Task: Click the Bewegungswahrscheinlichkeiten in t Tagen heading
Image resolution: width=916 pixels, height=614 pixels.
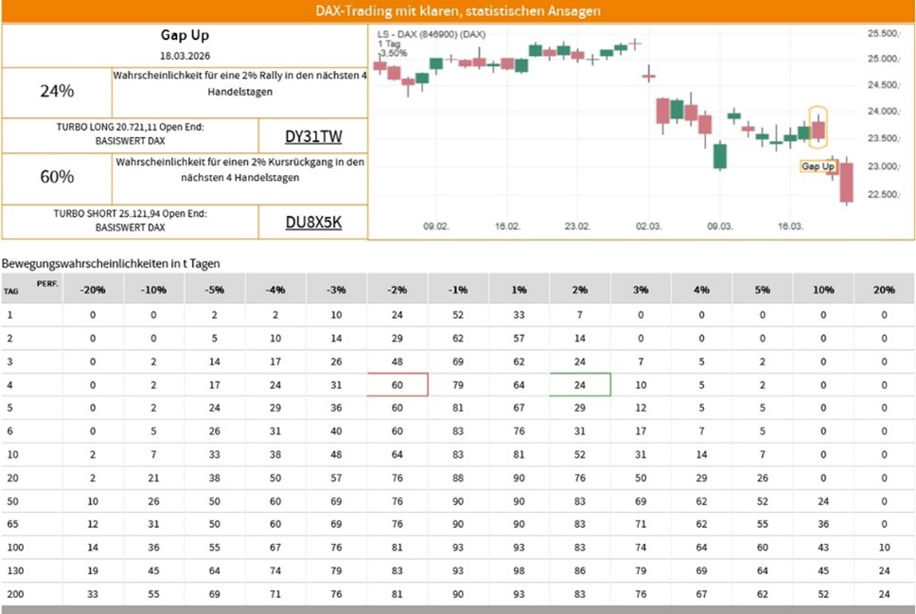Action: point(111,262)
